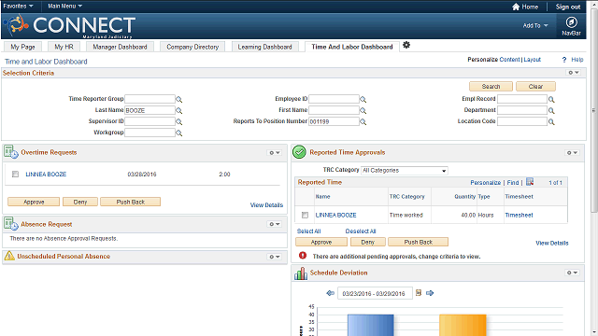Go to previous week arrow

click(330, 293)
